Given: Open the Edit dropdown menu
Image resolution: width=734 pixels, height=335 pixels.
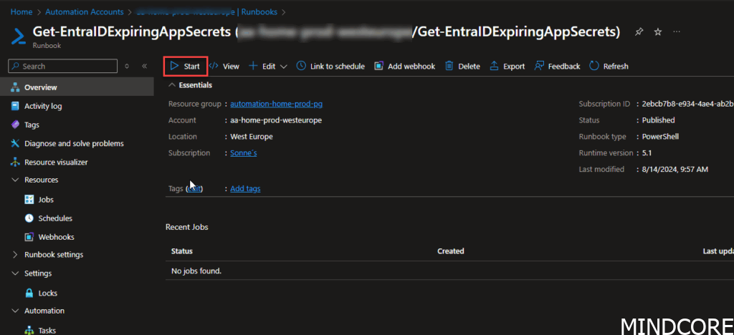Looking at the screenshot, I should [x=267, y=66].
